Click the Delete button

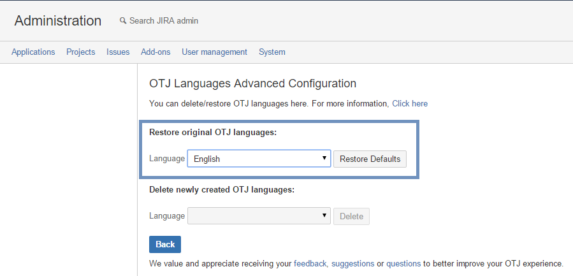352,217
